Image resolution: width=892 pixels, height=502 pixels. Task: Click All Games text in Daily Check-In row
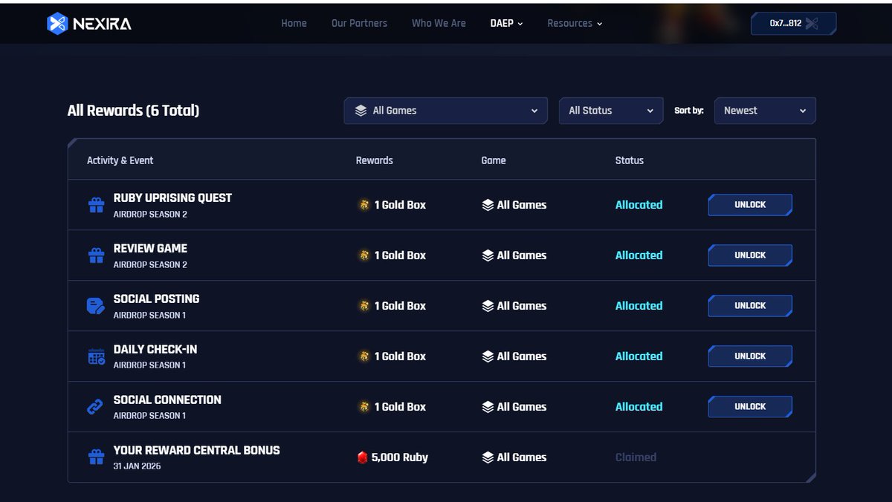coord(522,356)
